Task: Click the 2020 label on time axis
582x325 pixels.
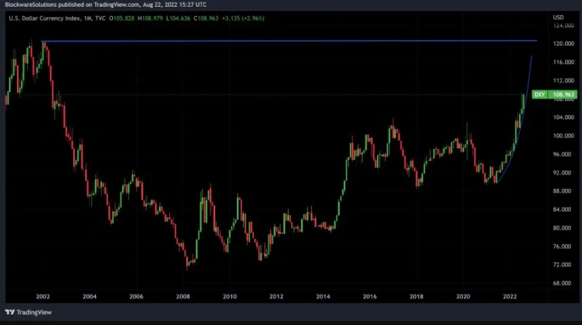Action: 463,297
